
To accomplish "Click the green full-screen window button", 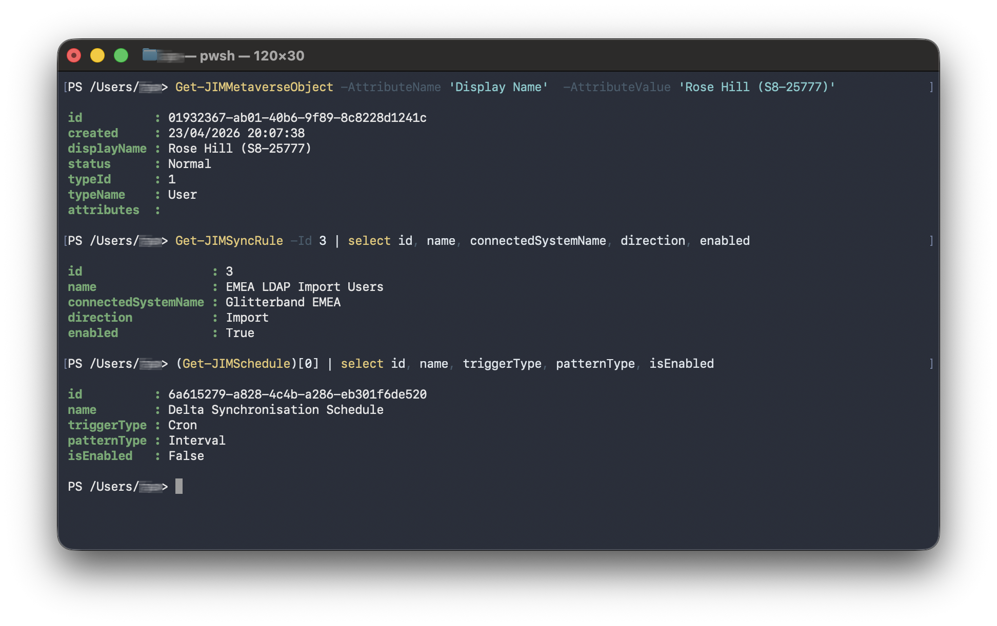I will tap(121, 55).
